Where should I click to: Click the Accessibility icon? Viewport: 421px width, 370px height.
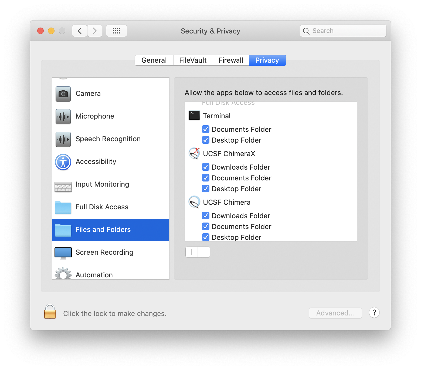pos(63,162)
